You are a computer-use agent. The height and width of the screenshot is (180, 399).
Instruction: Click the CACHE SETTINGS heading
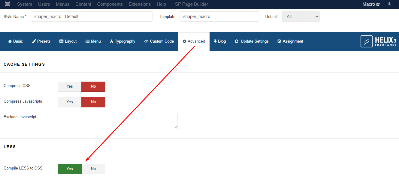pos(24,64)
